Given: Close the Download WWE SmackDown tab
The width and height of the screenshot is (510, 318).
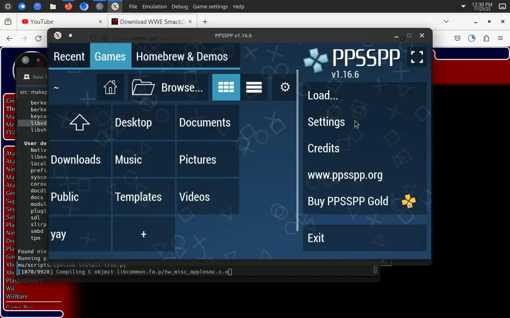Looking at the screenshot, I should point(190,21).
